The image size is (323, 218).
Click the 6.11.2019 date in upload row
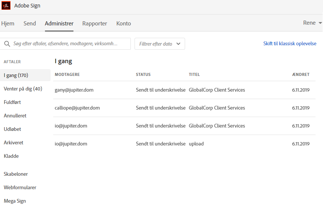coord(301,144)
